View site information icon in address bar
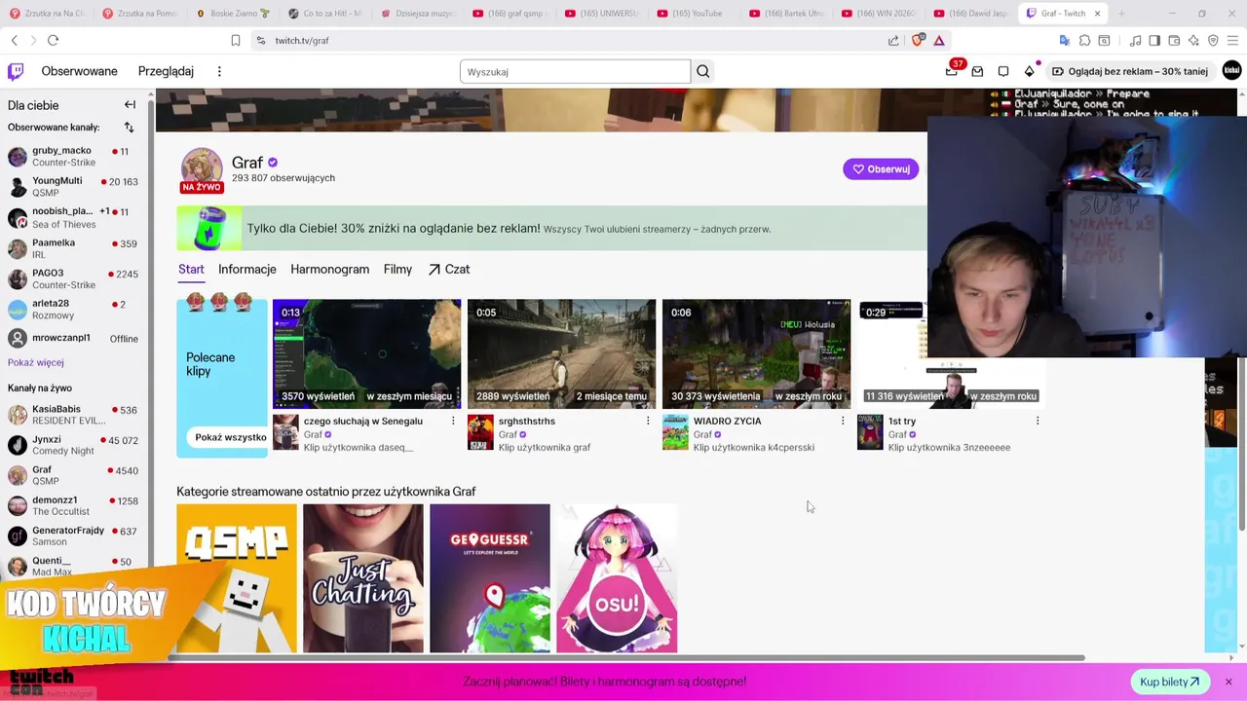Viewport: 1247px width, 701px height. 260,40
